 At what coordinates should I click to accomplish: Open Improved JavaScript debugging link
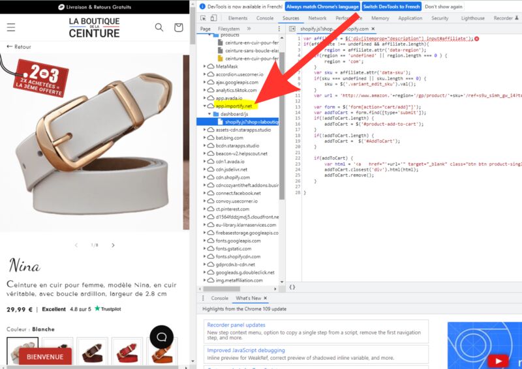246,350
